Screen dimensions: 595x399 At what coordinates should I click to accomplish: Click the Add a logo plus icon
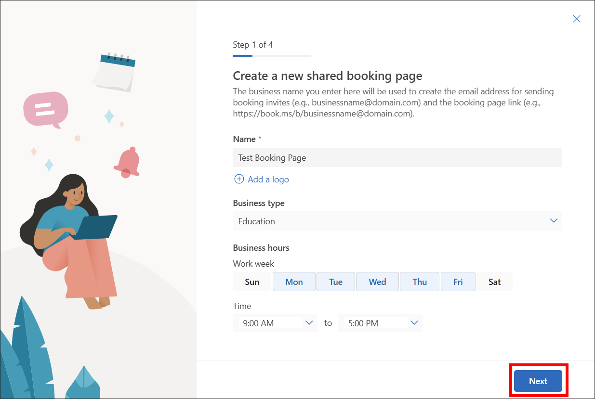click(239, 179)
